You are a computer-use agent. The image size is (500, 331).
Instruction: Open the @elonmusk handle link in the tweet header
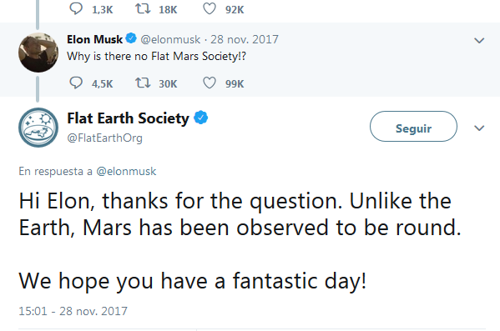(x=170, y=39)
